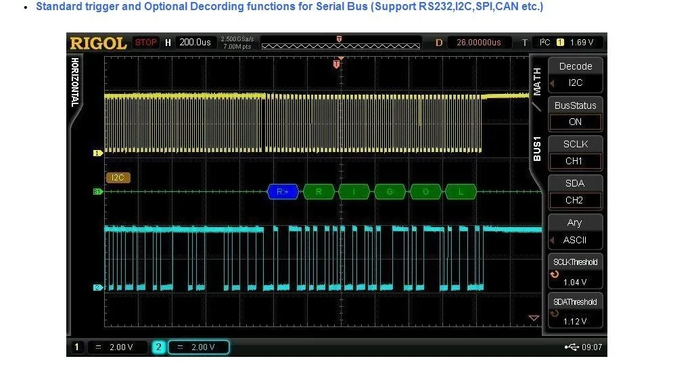Click the blue R:* decoded address packet
The width and height of the screenshot is (673, 367).
283,192
